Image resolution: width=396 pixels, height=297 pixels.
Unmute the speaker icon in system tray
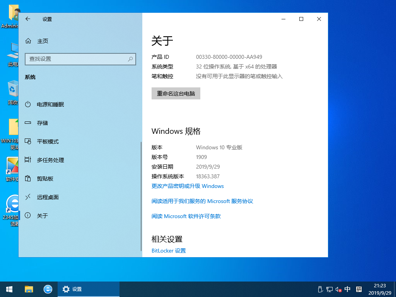(x=338, y=289)
